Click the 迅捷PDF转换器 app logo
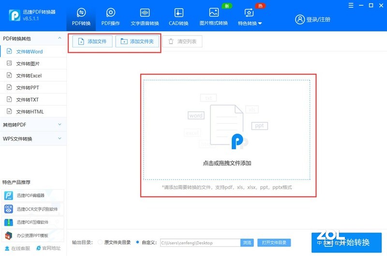Viewport: 387px width, 256px height. click(x=15, y=15)
